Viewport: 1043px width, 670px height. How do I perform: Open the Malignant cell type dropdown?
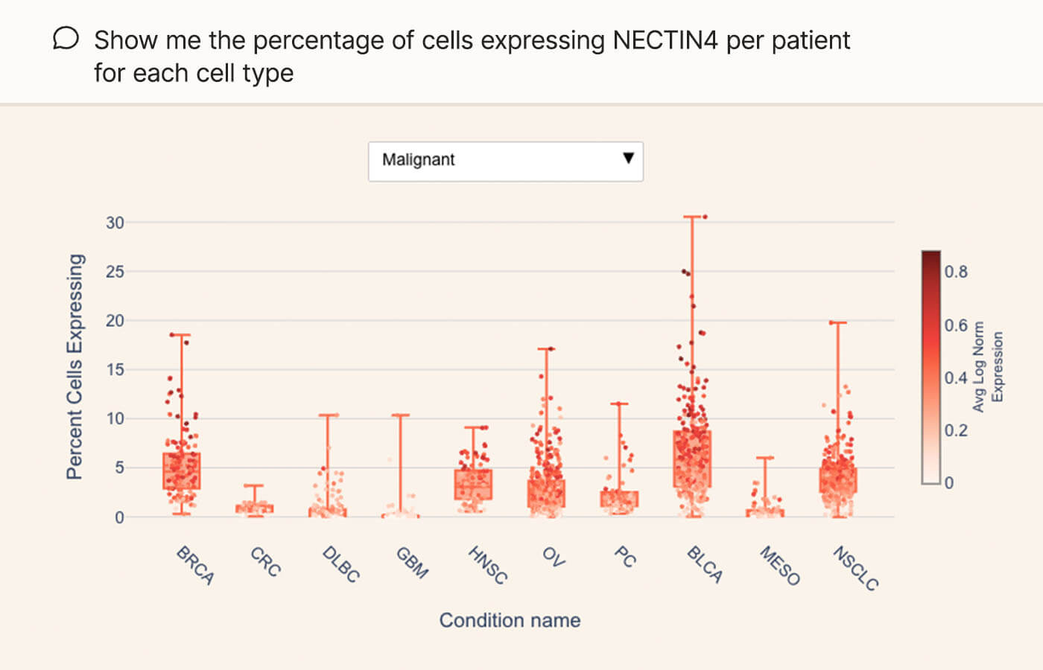(x=506, y=161)
